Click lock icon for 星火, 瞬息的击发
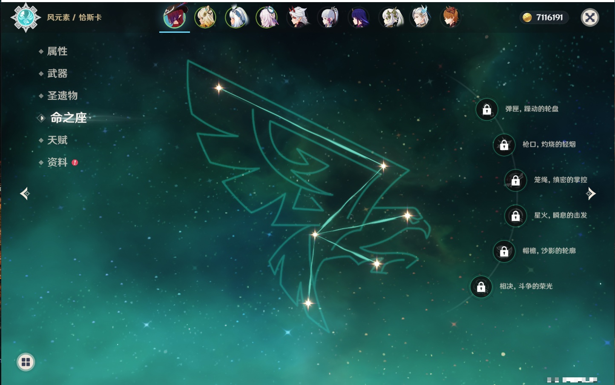 (516, 216)
